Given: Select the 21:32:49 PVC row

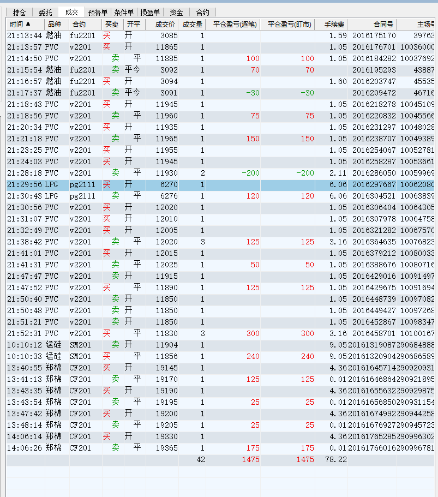Looking at the screenshot, I should pos(220,230).
